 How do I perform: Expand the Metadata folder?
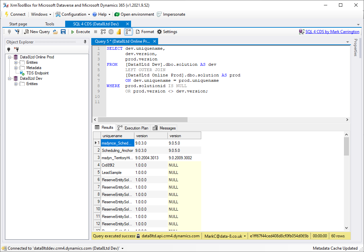(15, 67)
